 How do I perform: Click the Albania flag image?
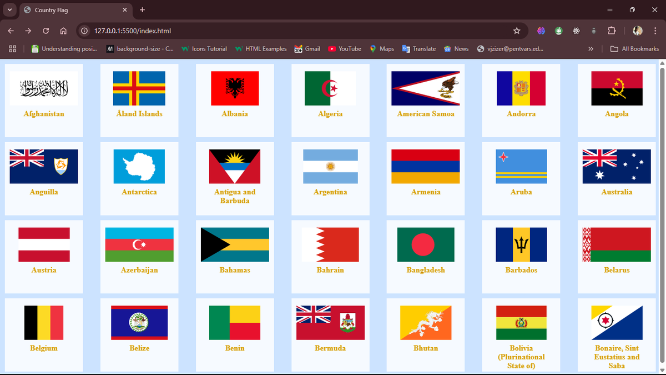[235, 87]
